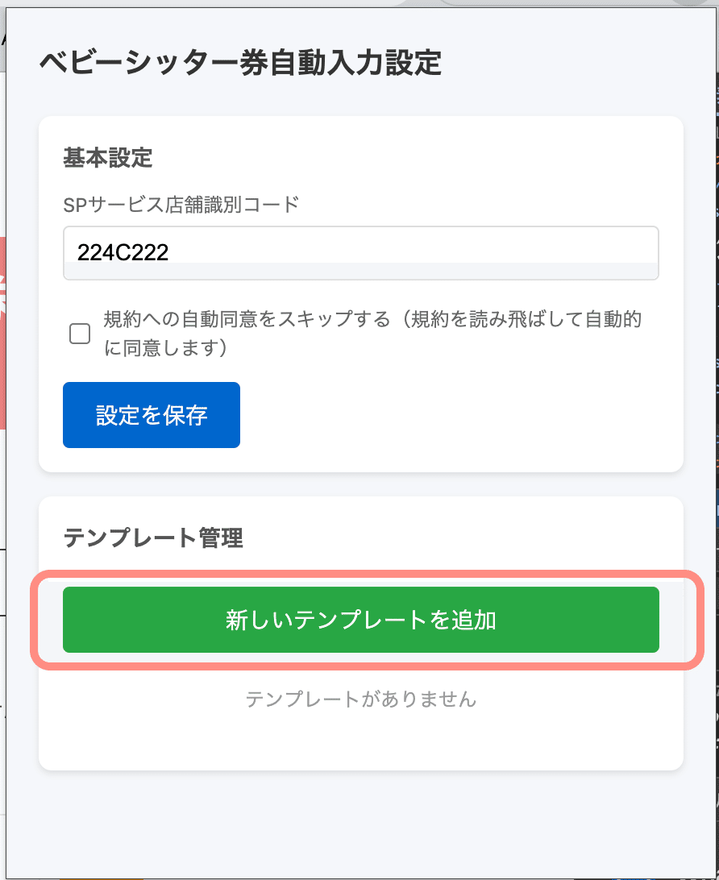Click inside the テンプレート管理 card area
This screenshot has width=719, height=880.
click(x=524, y=741)
